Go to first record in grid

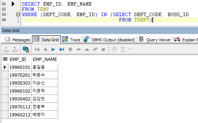(x=37, y=49)
